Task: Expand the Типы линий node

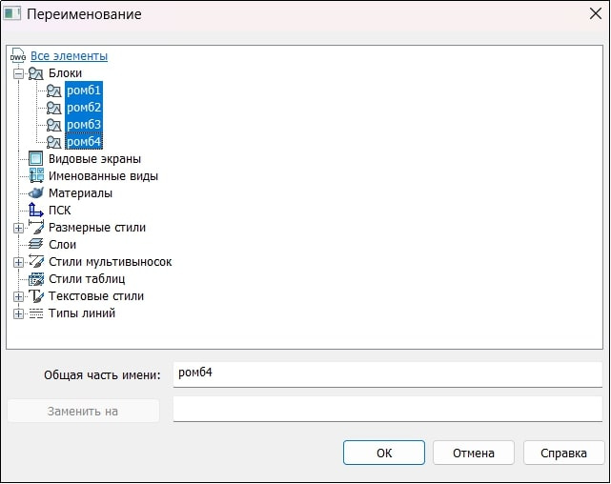Action: coord(18,313)
